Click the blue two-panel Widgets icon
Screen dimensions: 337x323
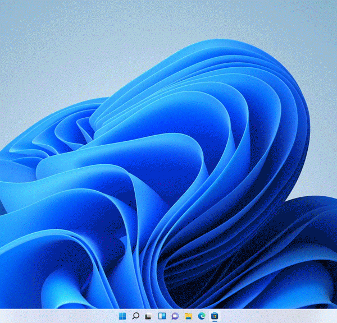tap(162, 316)
